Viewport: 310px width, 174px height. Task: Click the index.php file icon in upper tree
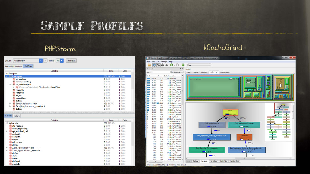point(11,76)
